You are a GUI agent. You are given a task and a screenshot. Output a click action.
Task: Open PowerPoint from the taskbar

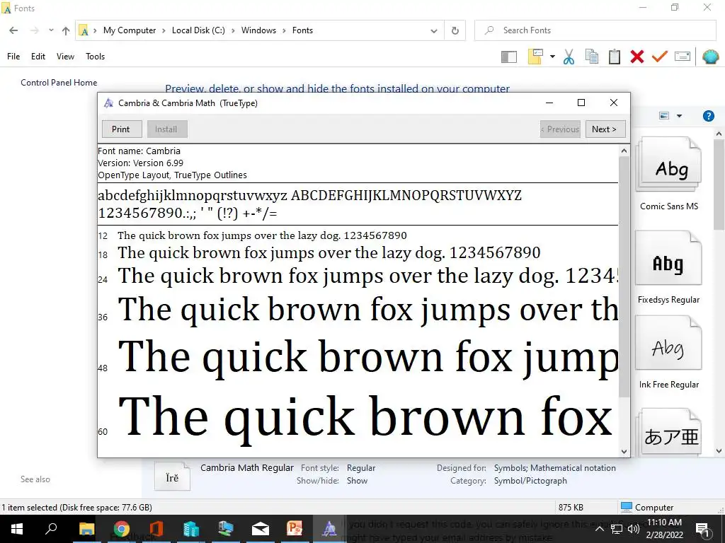pyautogui.click(x=295, y=529)
